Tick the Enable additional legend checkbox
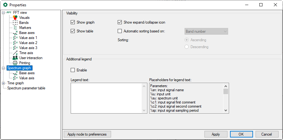 pyautogui.click(x=73, y=70)
